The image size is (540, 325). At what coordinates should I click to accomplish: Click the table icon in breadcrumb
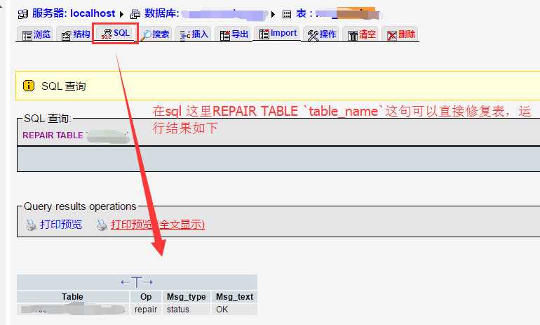click(287, 14)
